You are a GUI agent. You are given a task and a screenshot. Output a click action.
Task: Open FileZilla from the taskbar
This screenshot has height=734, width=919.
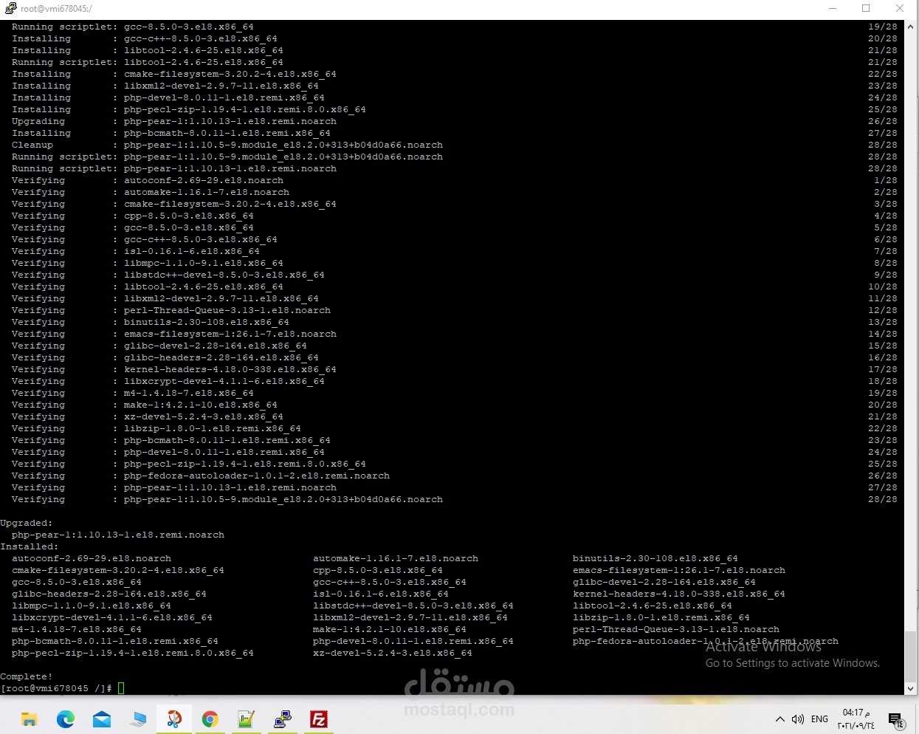pyautogui.click(x=319, y=719)
